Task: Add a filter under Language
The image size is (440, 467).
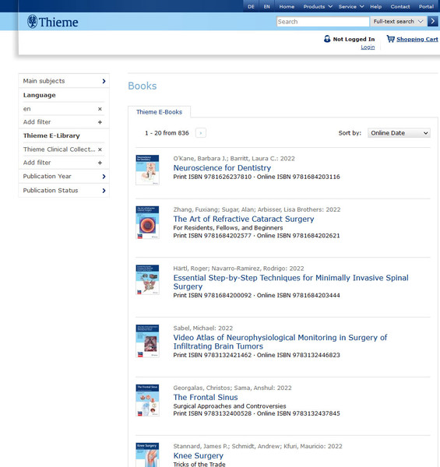Action: pos(64,122)
